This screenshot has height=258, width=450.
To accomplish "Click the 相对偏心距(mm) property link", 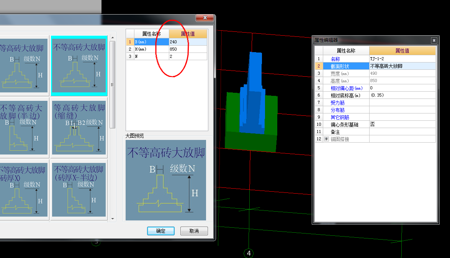I will click(x=346, y=88).
